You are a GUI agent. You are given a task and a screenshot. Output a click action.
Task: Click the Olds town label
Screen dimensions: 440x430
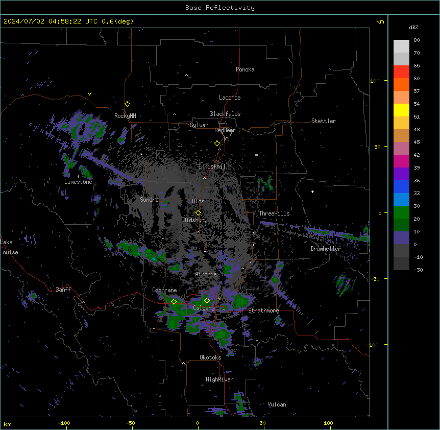click(x=198, y=201)
